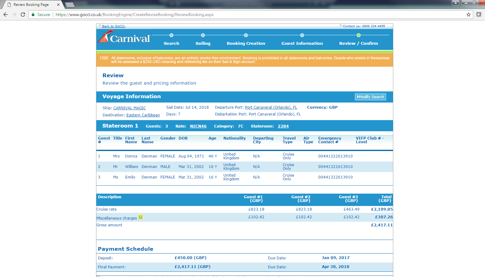This screenshot has height=277, width=485.
Task: Follow the Back to GoCCL link
Action: pyautogui.click(x=114, y=26)
